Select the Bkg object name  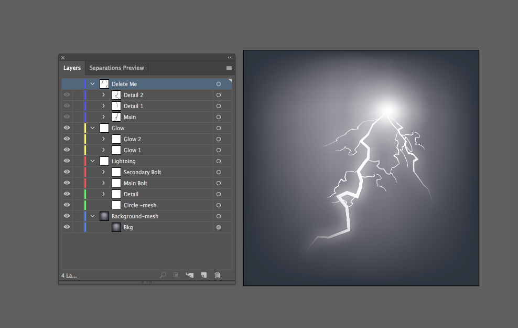tap(128, 227)
